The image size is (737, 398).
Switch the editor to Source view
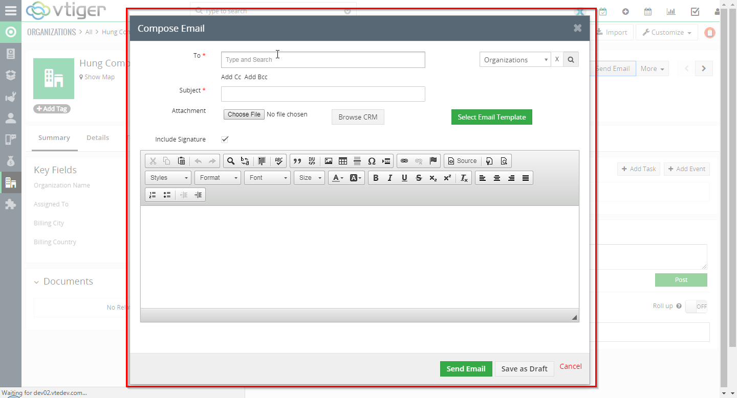click(462, 161)
